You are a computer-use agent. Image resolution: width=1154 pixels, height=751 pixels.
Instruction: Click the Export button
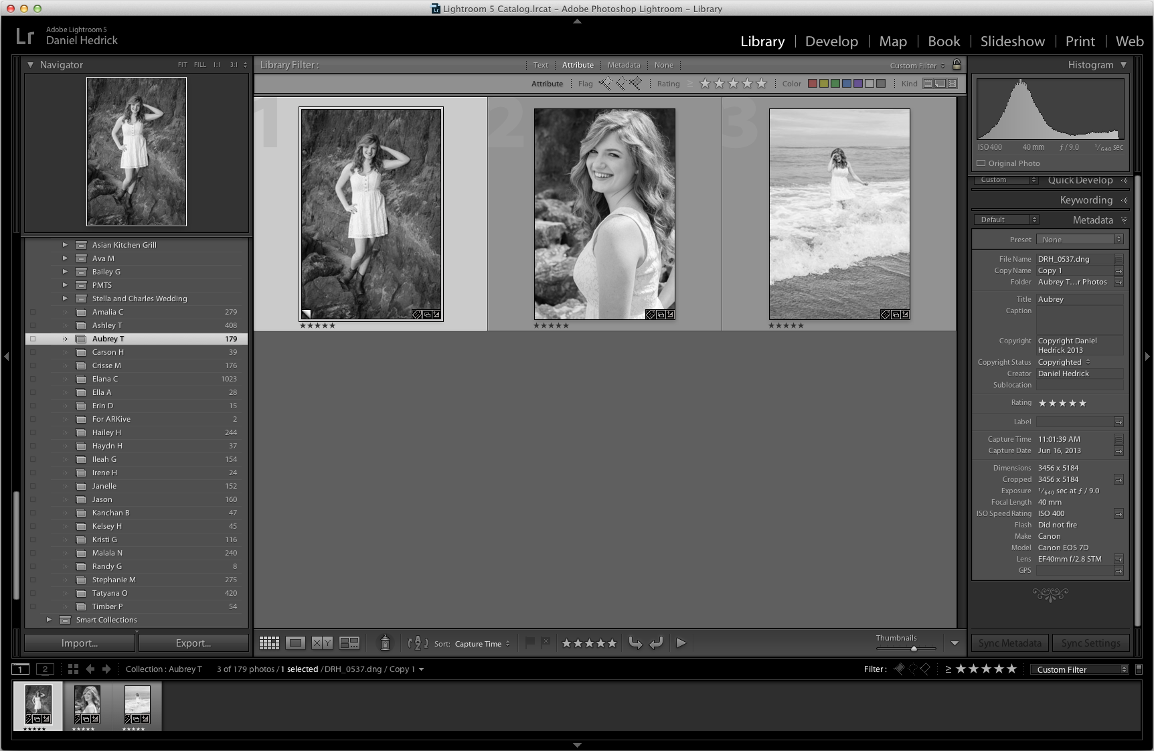click(193, 643)
